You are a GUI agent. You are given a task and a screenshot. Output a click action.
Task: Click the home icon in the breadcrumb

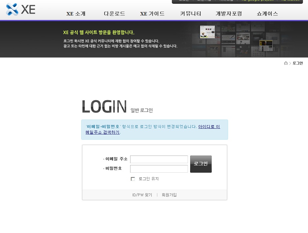(286, 63)
